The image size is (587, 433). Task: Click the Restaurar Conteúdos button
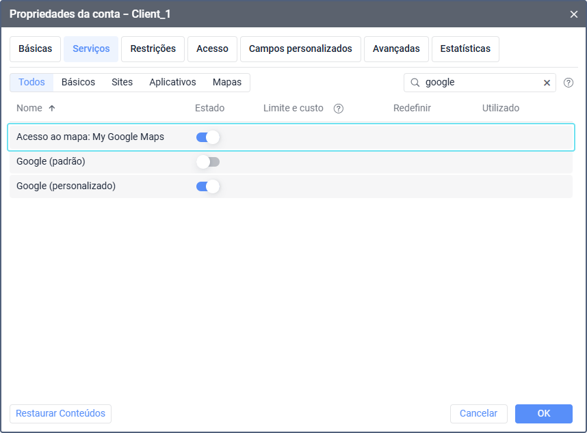(60, 414)
